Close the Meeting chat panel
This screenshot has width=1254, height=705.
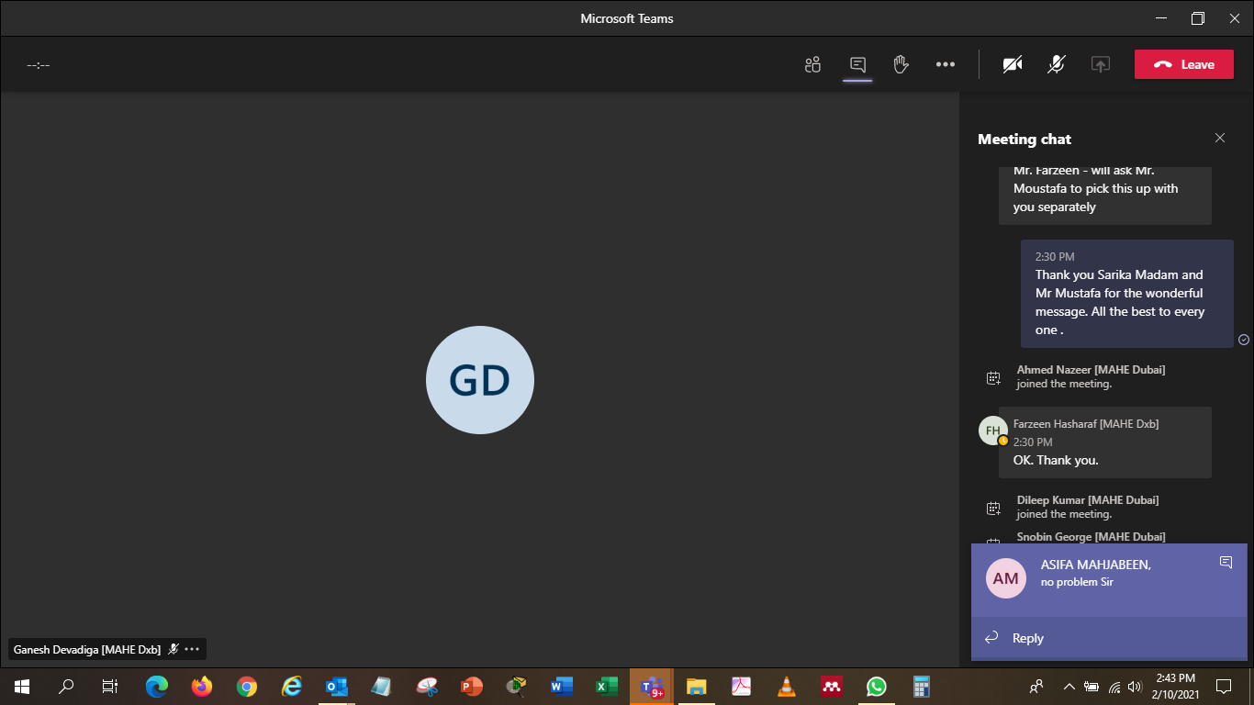1220,138
